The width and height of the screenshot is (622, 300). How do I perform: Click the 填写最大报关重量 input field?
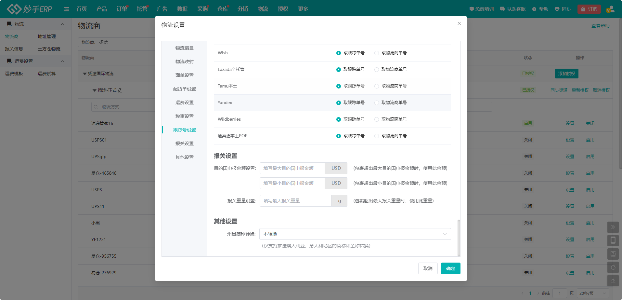[x=295, y=201]
